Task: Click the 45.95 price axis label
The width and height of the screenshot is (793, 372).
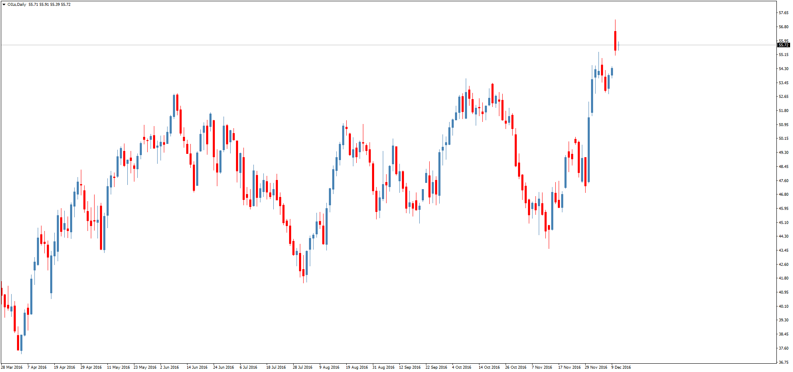Action: click(x=783, y=209)
